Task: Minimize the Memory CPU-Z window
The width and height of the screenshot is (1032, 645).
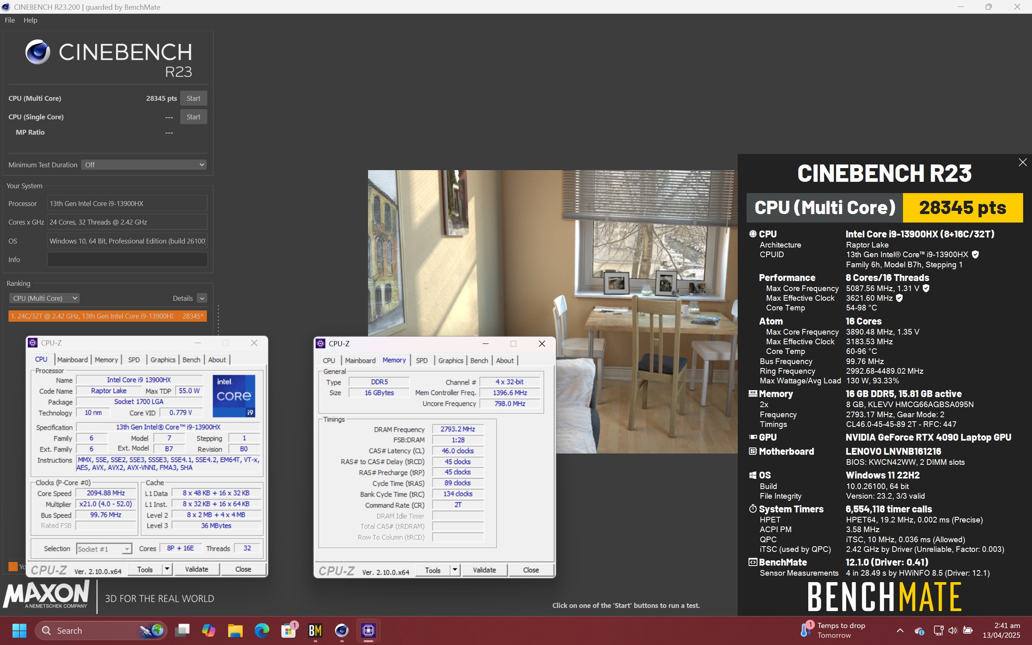Action: point(485,343)
